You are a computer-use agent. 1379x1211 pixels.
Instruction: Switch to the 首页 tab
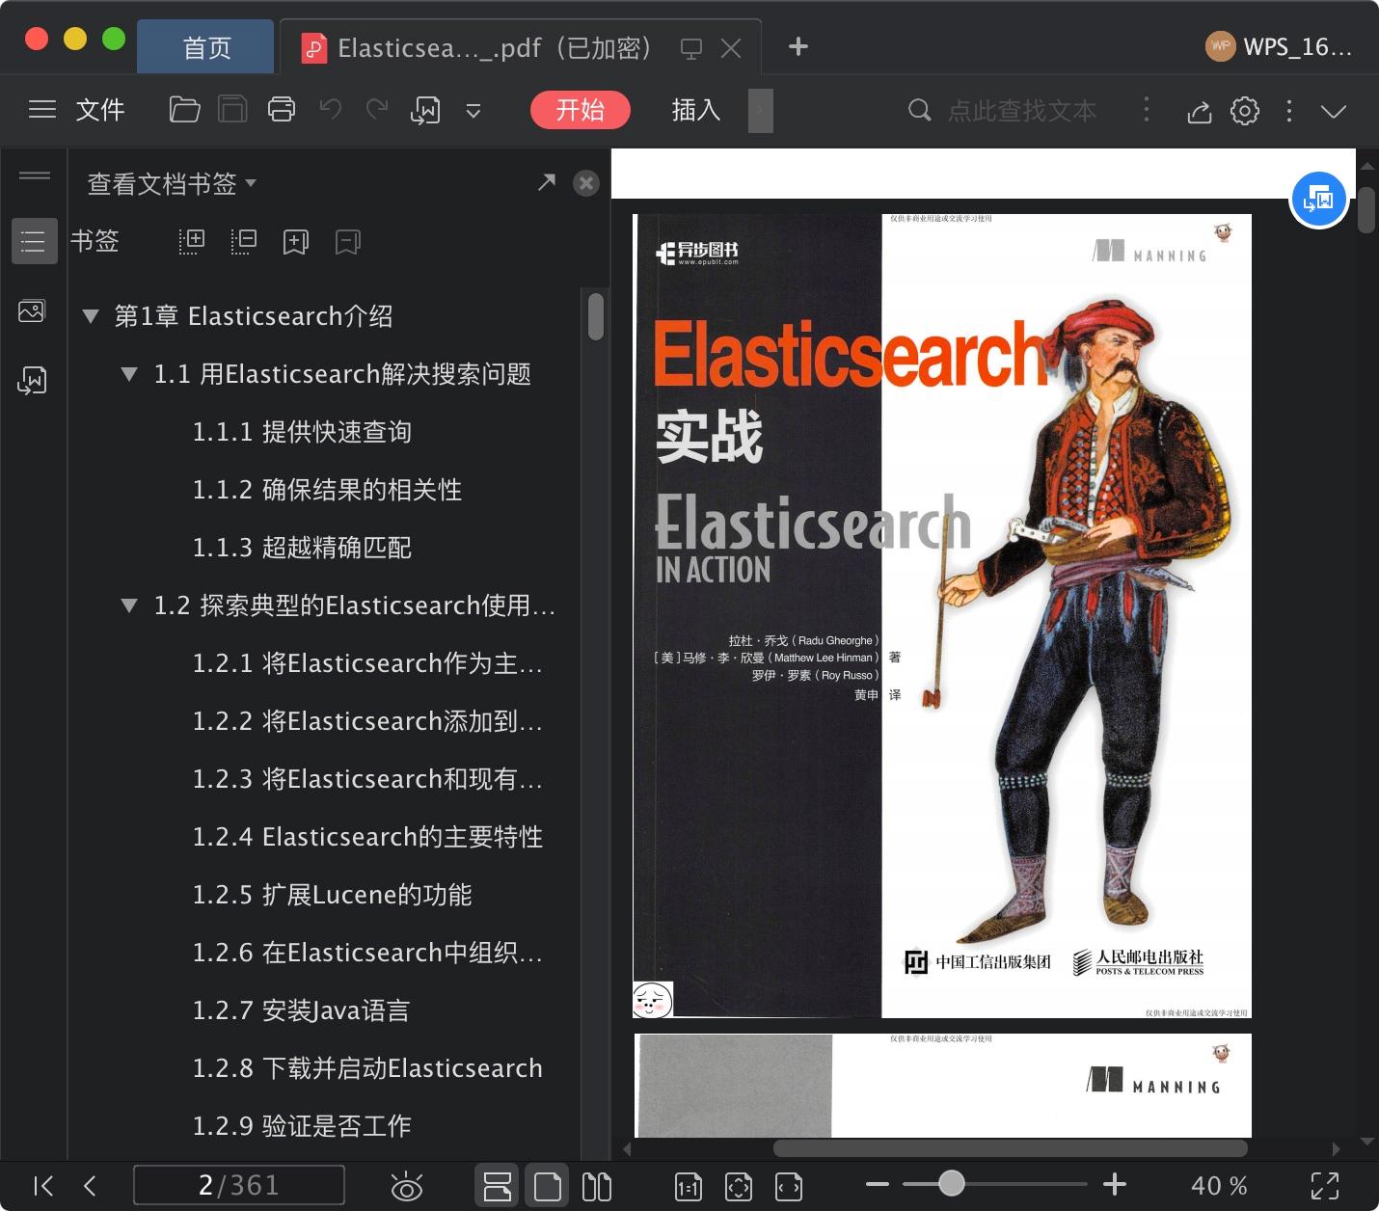[206, 47]
